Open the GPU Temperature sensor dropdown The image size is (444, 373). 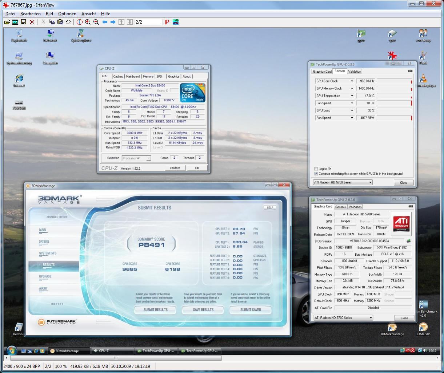coord(335,96)
